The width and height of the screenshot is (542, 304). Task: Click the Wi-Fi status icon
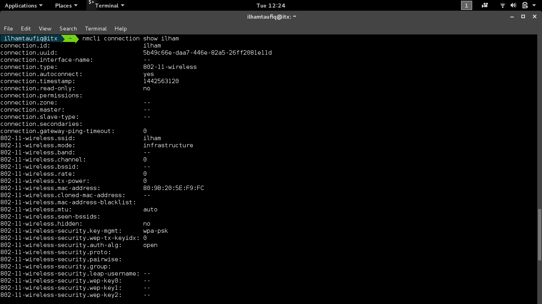pyautogui.click(x=502, y=6)
